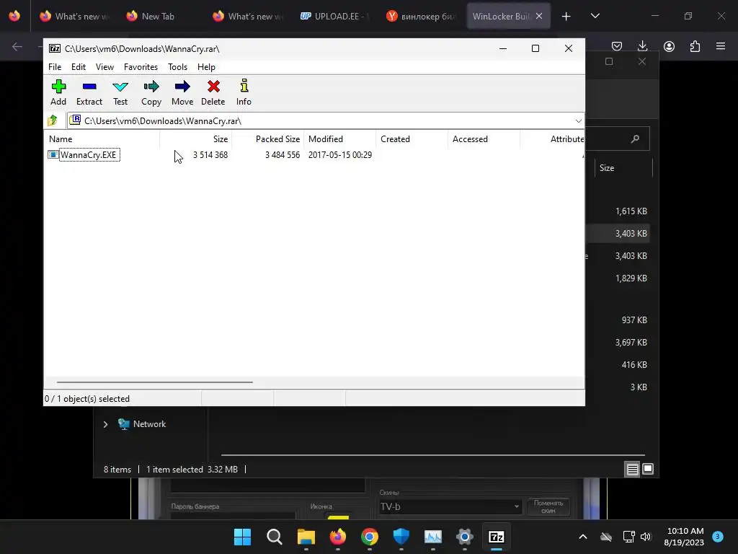Go up one folder level in 7-Zip
This screenshot has width=738, height=554.
(53, 120)
